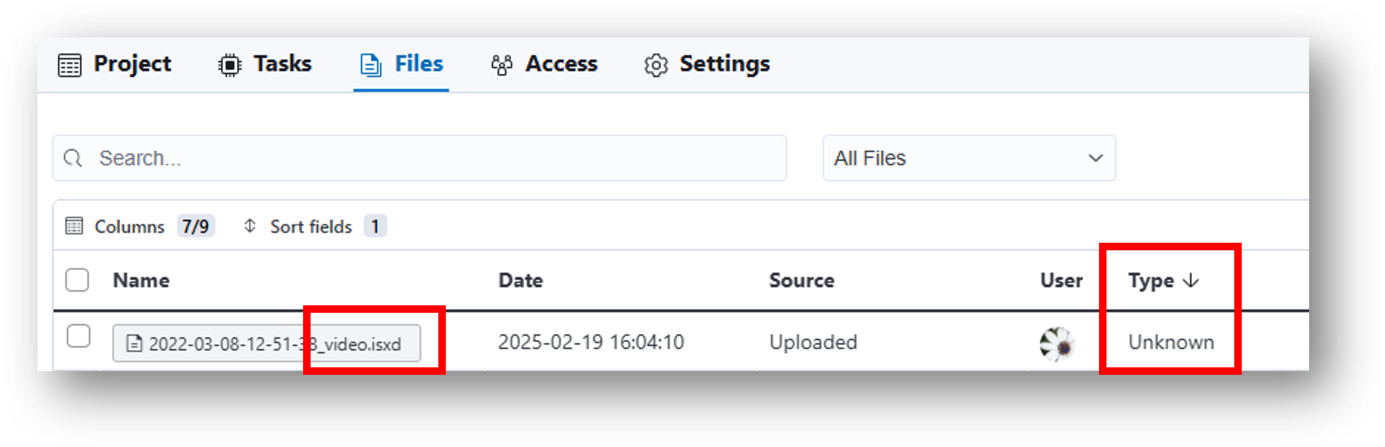1385x447 pixels.
Task: Open the 2022-03-08 video.isxd file
Action: [x=266, y=343]
